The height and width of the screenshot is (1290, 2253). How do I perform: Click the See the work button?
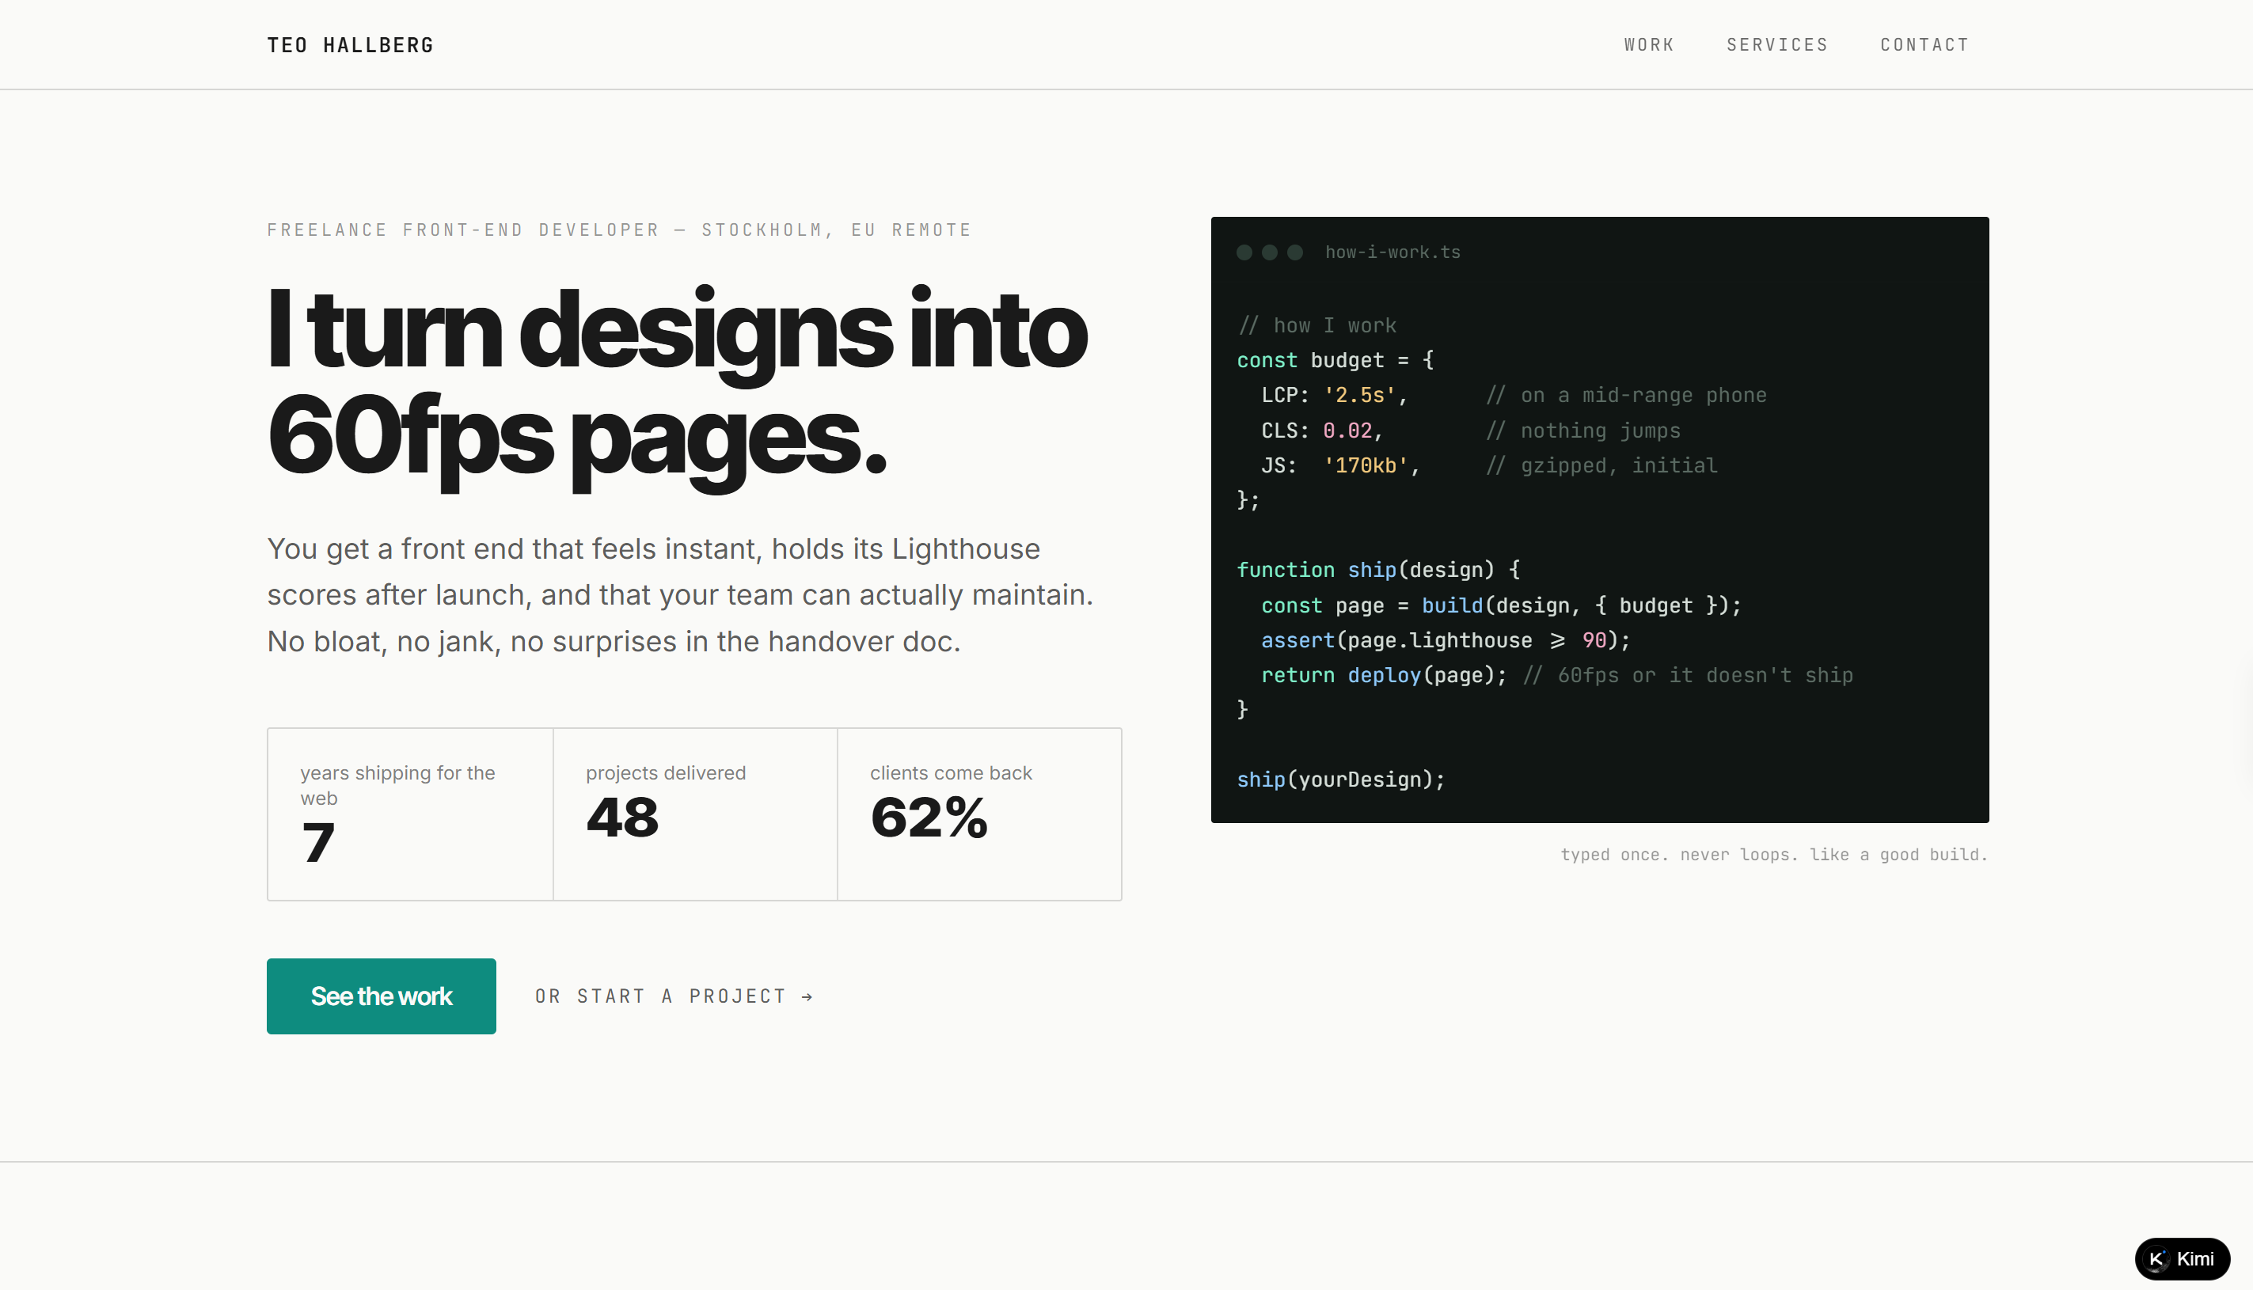point(381,996)
